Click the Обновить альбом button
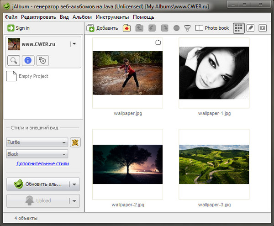Viewport: 274px width, 226px height. click(x=37, y=184)
